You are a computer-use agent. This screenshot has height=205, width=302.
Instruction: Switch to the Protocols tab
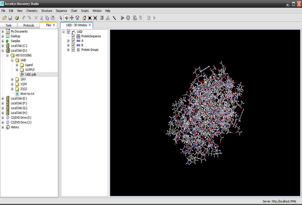pyautogui.click(x=29, y=25)
